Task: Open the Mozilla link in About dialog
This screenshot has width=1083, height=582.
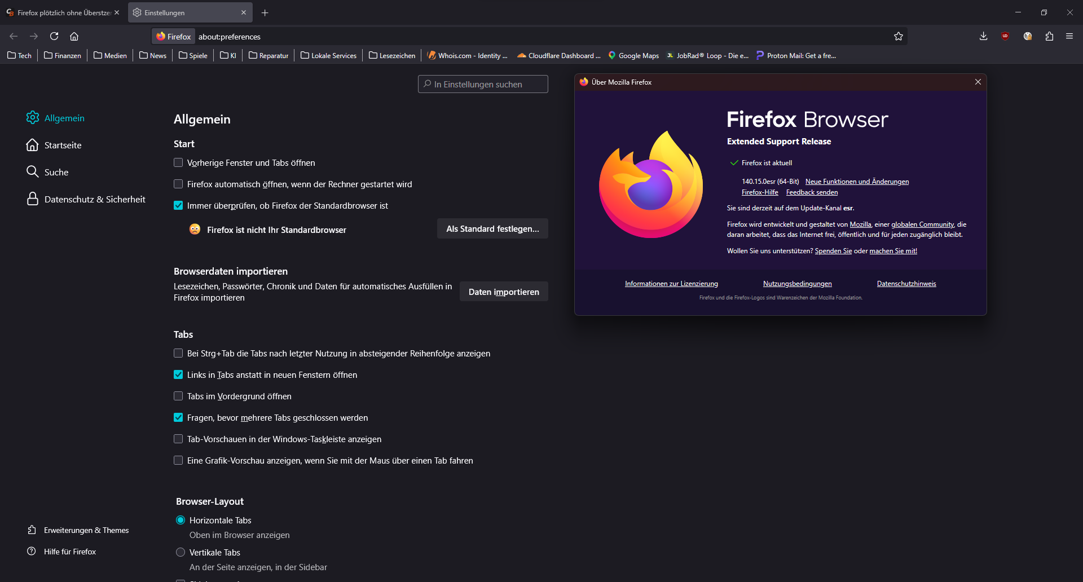Action: coord(860,224)
